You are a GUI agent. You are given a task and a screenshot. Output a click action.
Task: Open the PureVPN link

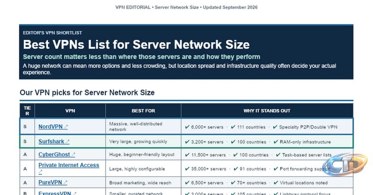click(x=53, y=183)
